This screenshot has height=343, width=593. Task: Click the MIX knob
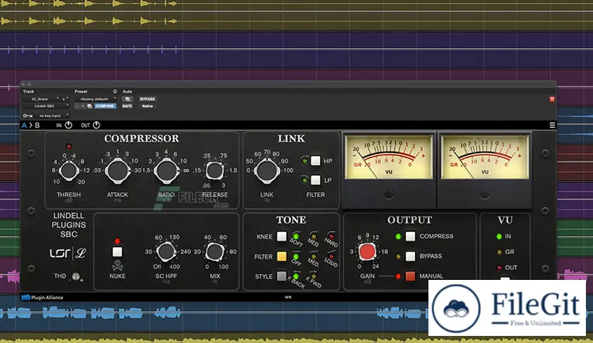(215, 252)
